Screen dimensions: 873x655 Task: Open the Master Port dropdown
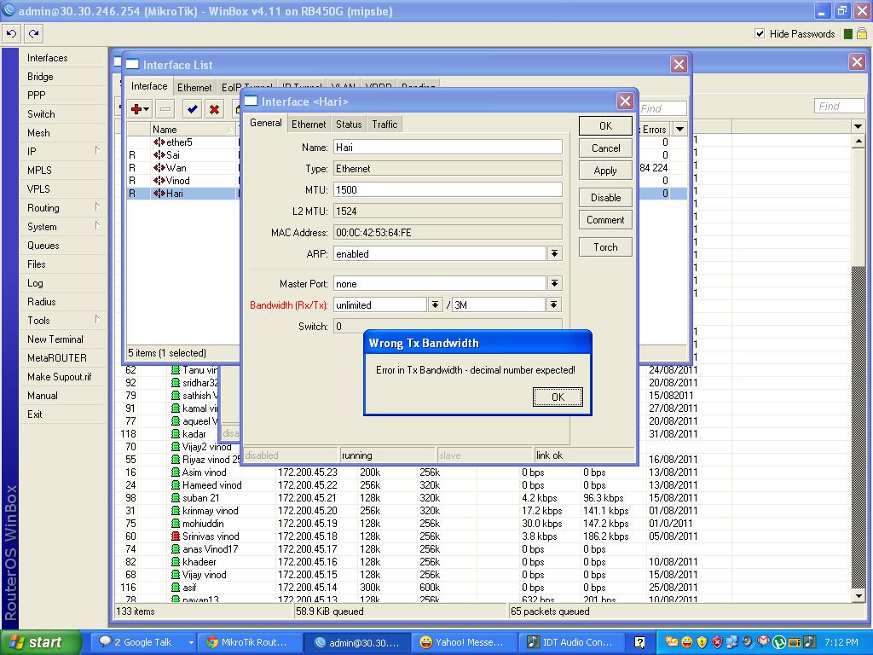point(554,283)
